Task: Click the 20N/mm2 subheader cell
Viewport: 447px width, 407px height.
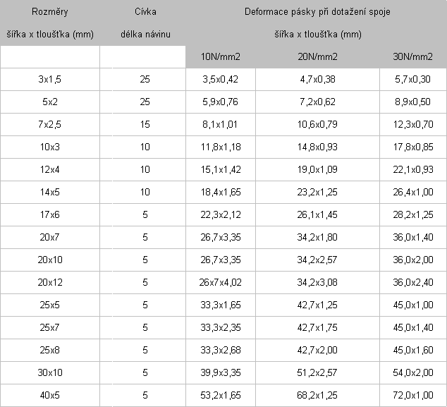Action: pyautogui.click(x=317, y=56)
